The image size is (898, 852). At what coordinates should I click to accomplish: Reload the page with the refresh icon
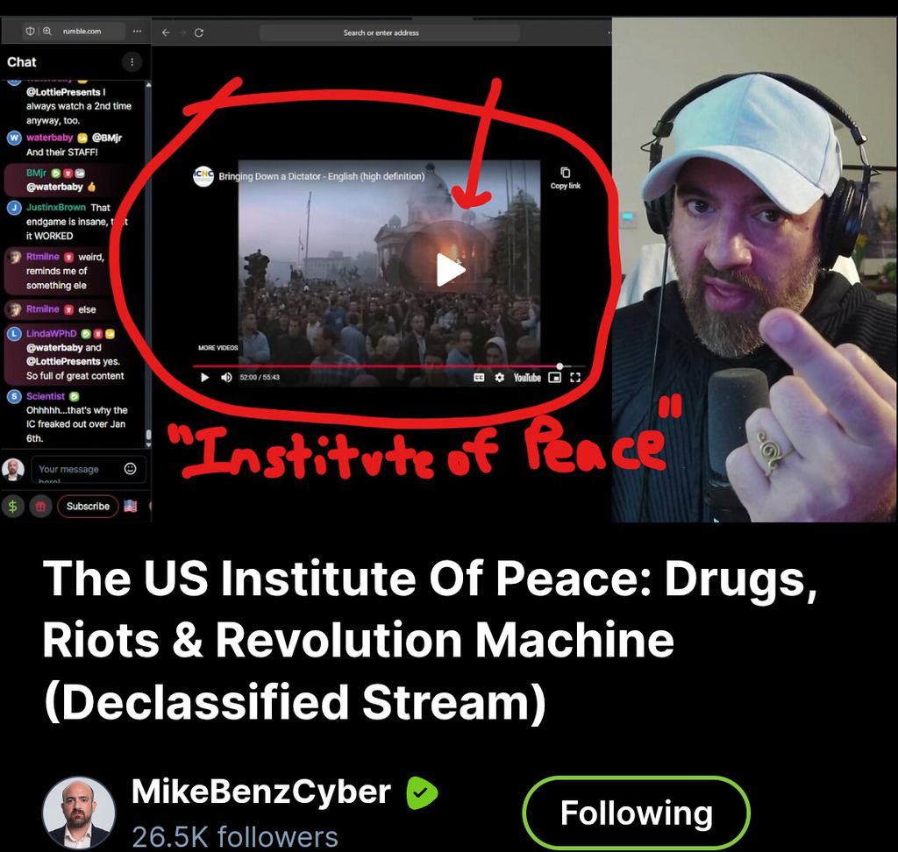tap(199, 32)
